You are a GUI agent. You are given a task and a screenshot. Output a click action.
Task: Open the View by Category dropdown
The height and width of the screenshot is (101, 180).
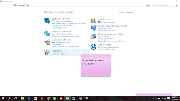(130, 12)
